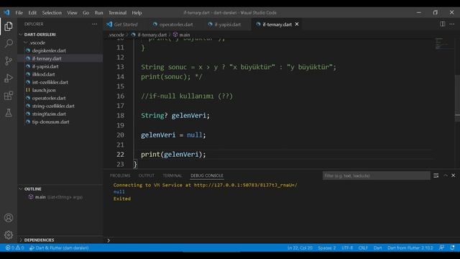Click the clear console icon
This screenshot has width=460, height=259.
[436, 176]
